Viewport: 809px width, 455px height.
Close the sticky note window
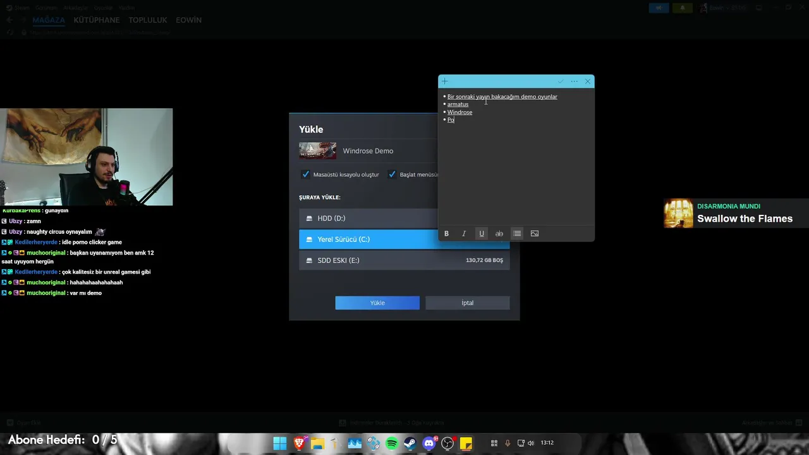[588, 82]
